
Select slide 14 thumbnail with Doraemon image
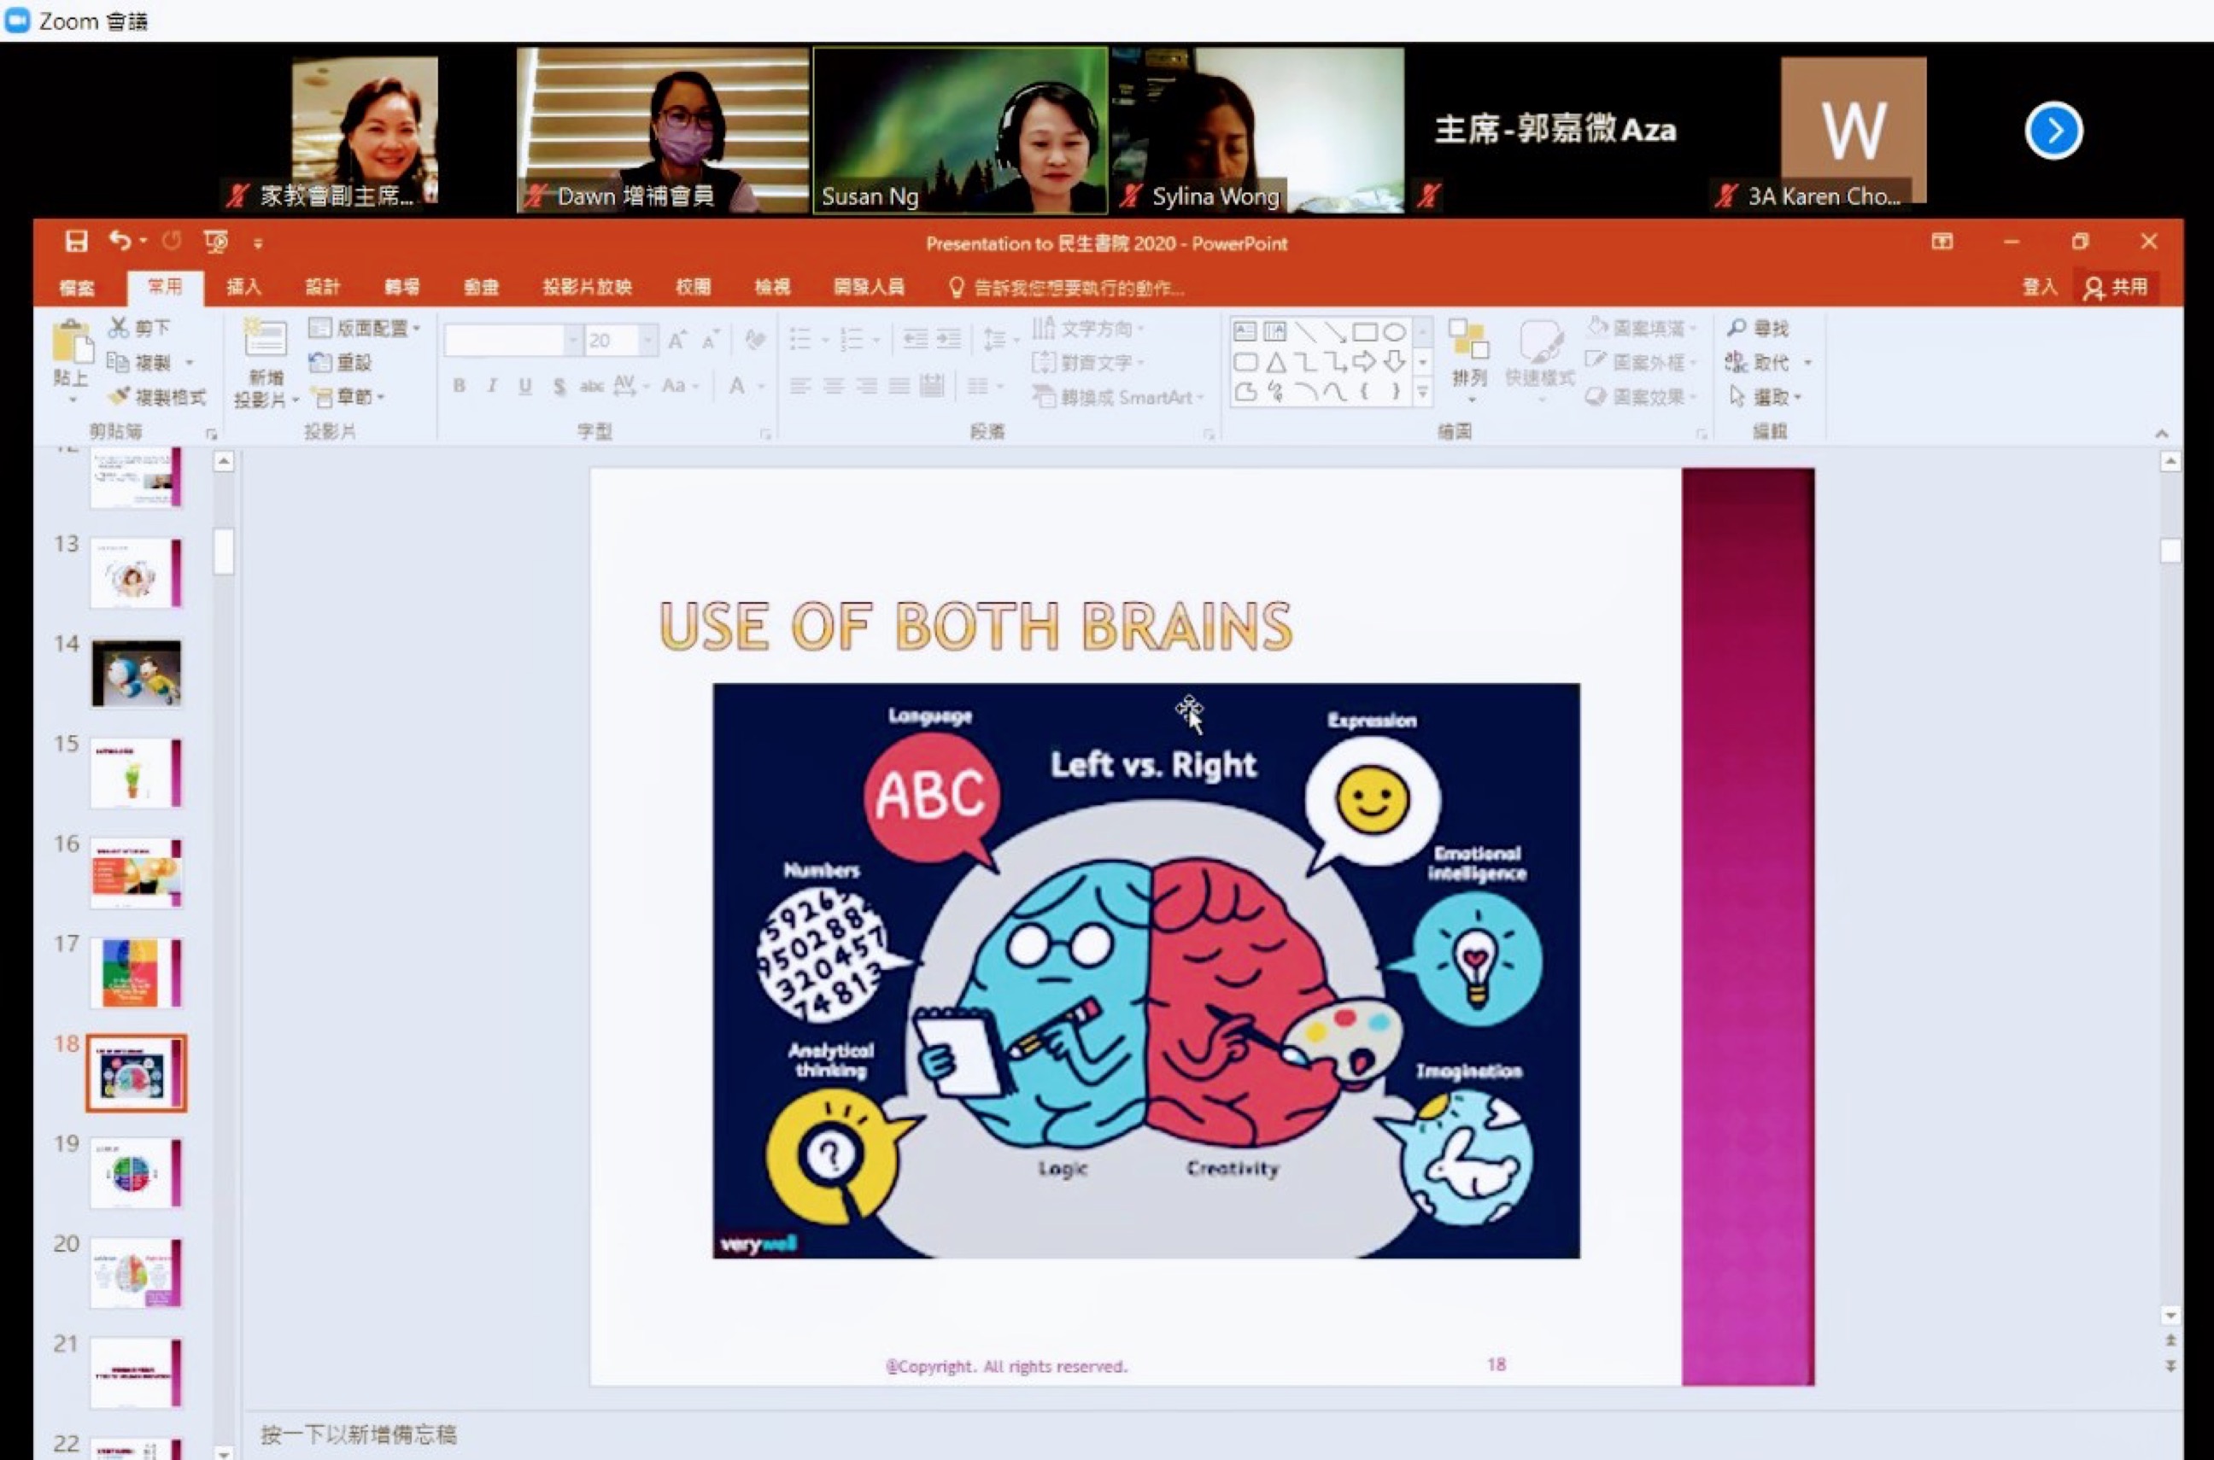(136, 673)
